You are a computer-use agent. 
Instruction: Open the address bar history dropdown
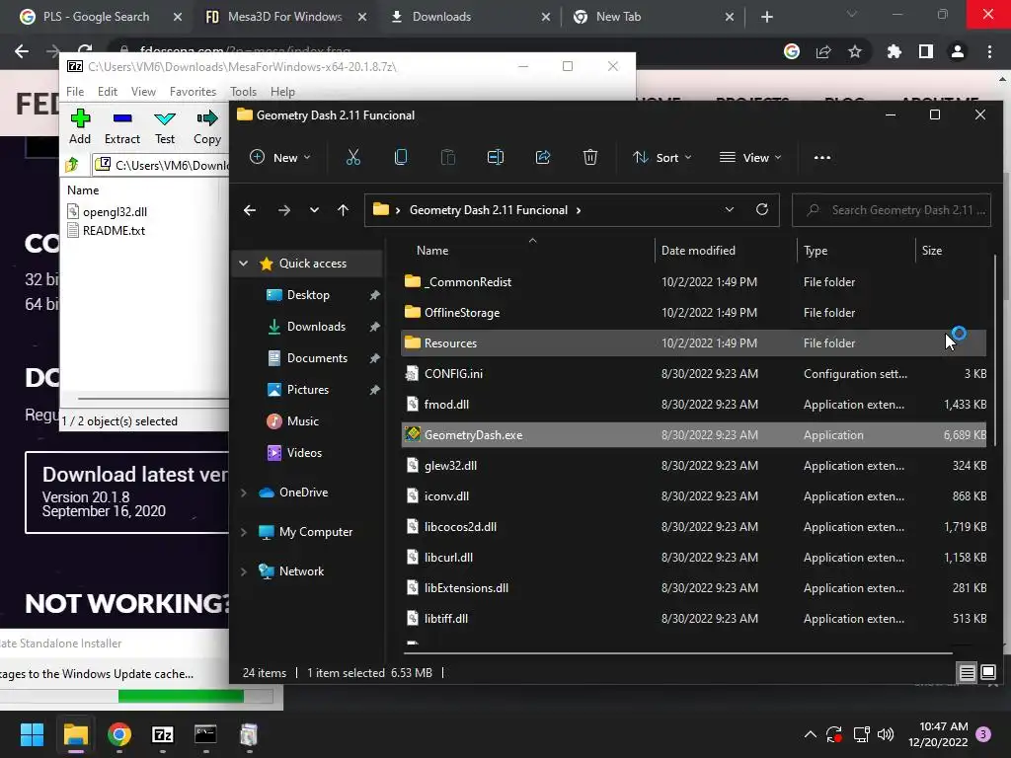730,210
